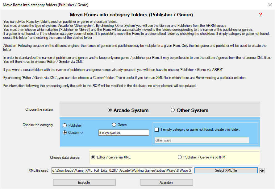Switch data source to Publisher / Genre via ARRM
The height and width of the screenshot is (189, 275).
[180, 157]
